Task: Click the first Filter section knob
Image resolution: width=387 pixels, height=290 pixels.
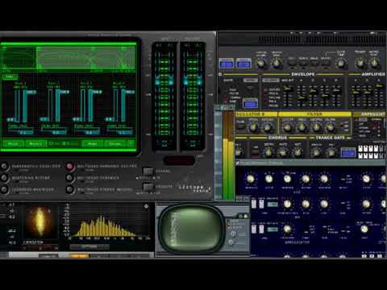Action: click(x=287, y=127)
